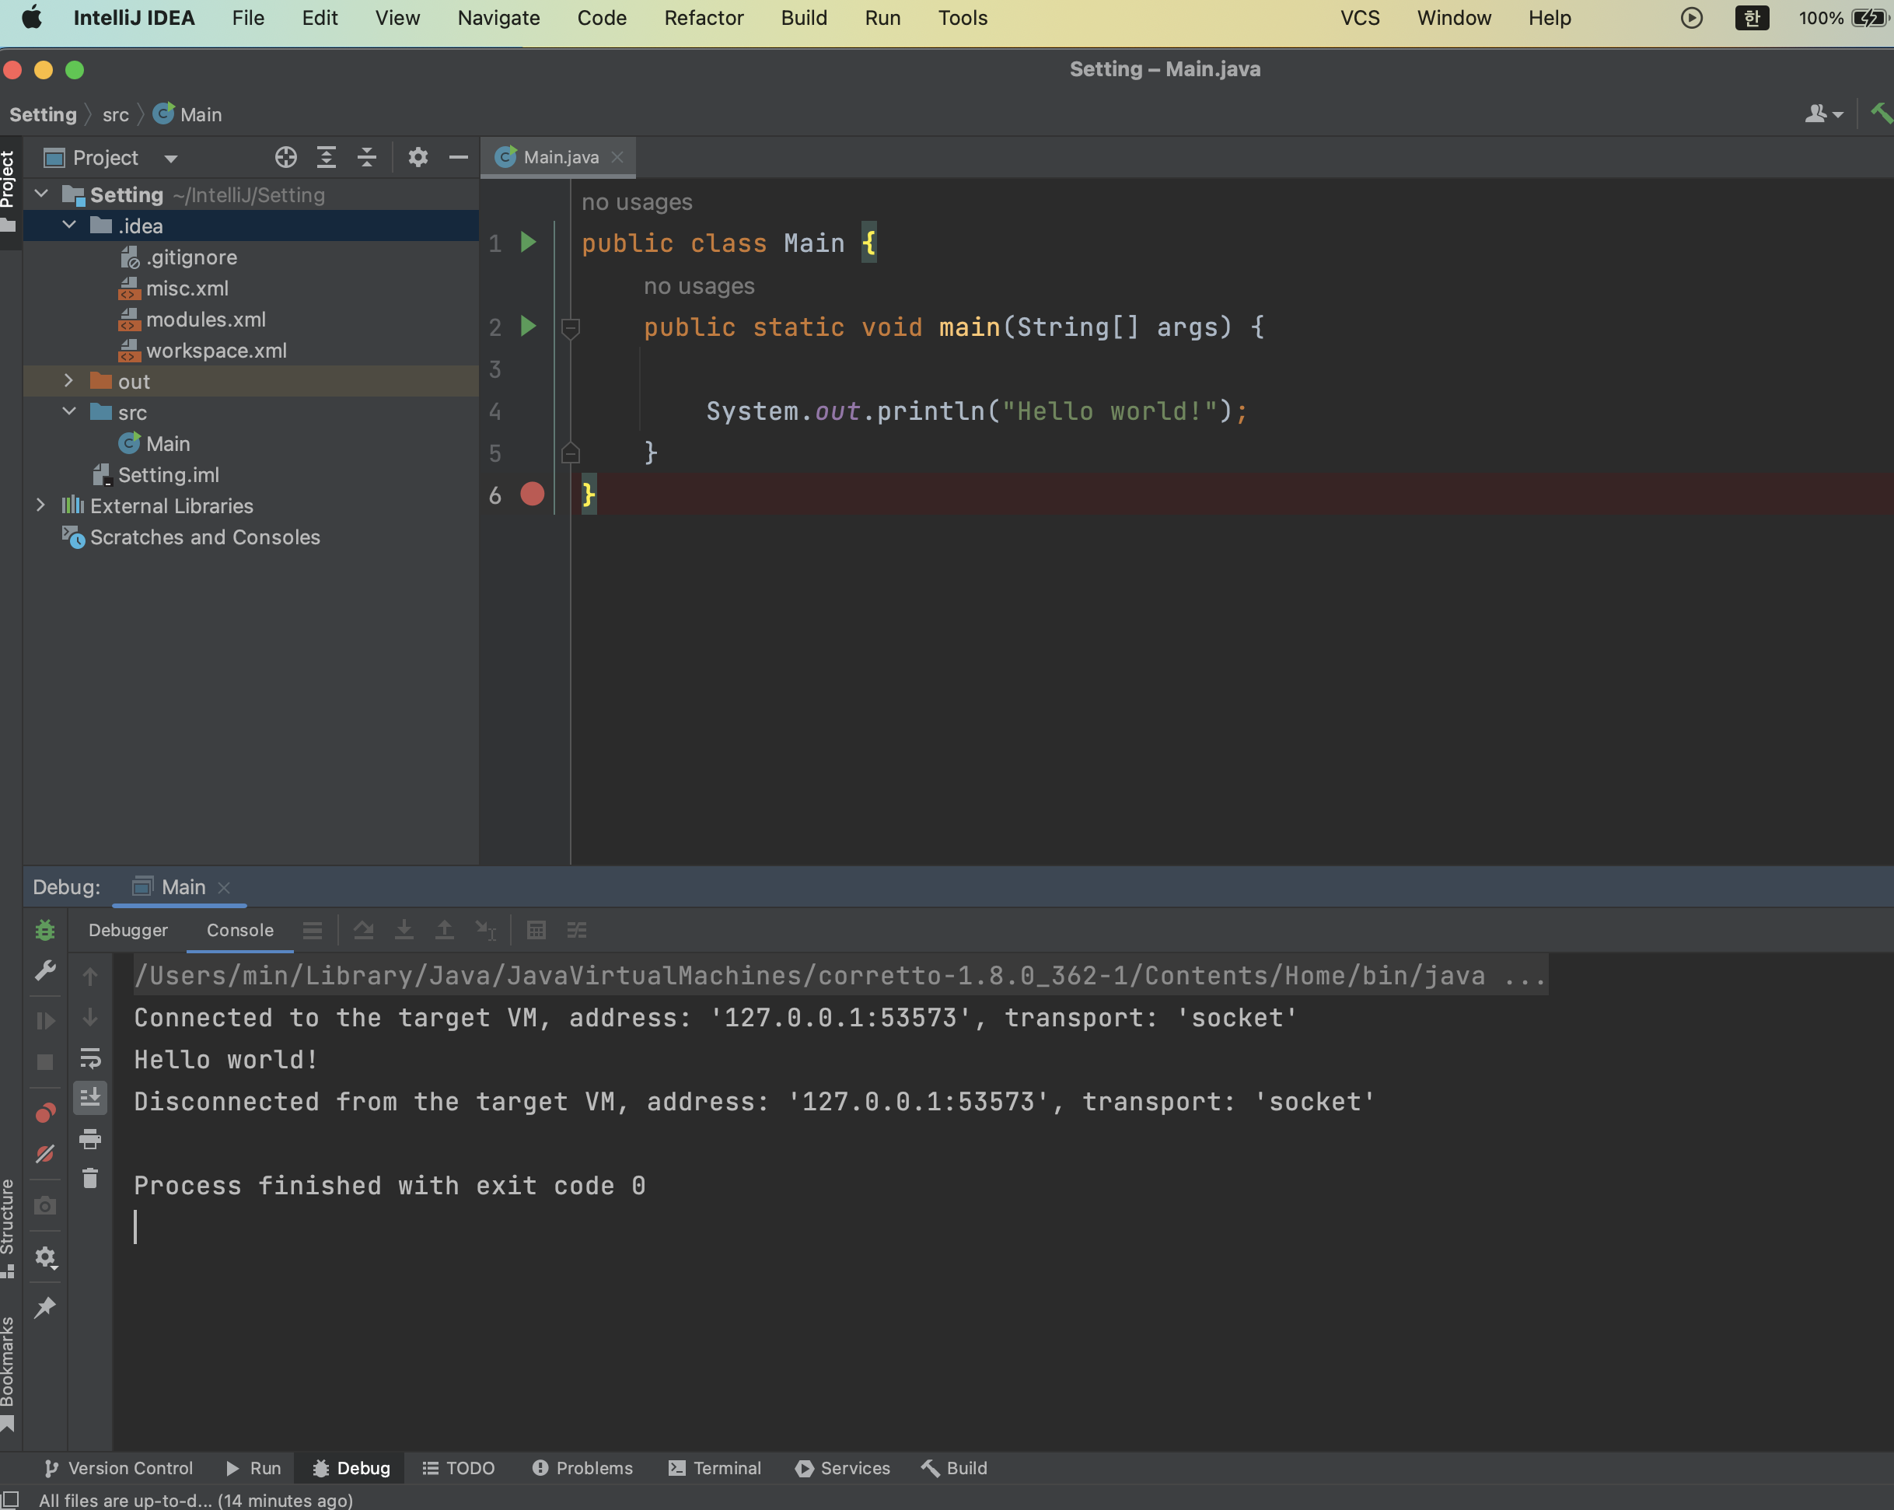Open the Refactor menu

click(703, 18)
